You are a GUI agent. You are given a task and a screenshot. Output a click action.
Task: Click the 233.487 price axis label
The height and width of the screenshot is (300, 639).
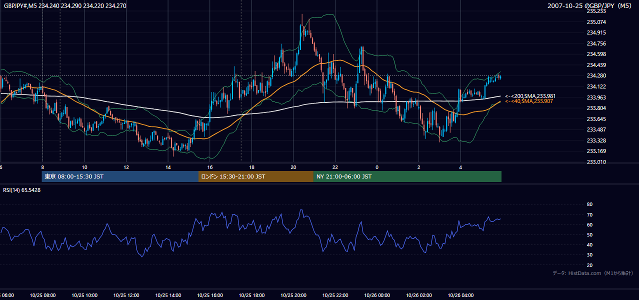[596, 129]
